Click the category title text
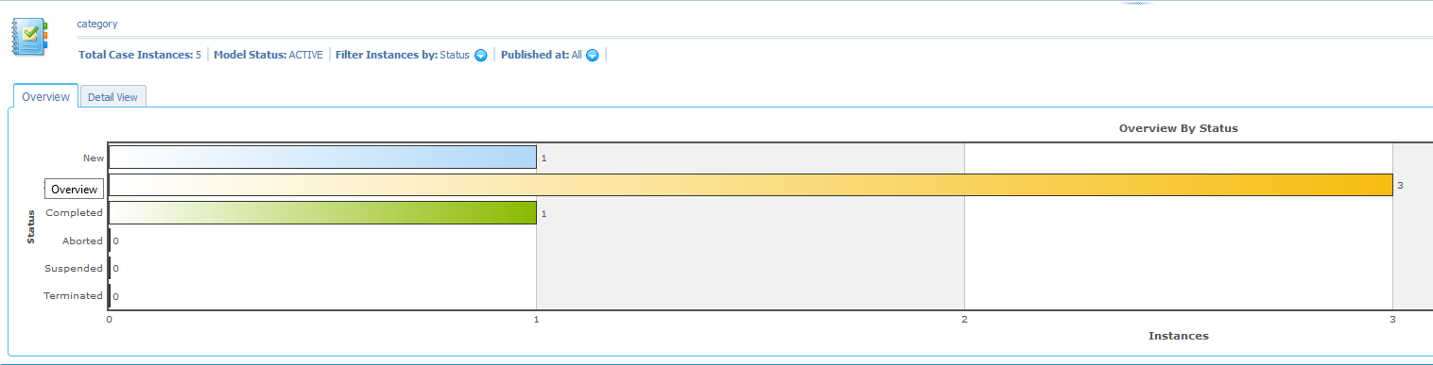The height and width of the screenshot is (365, 1433). click(x=97, y=24)
